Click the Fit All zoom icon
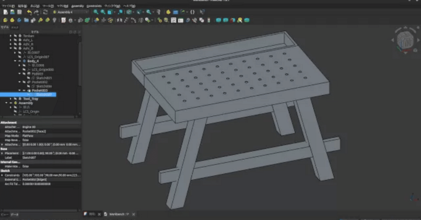The width and height of the screenshot is (421, 220). point(96,12)
